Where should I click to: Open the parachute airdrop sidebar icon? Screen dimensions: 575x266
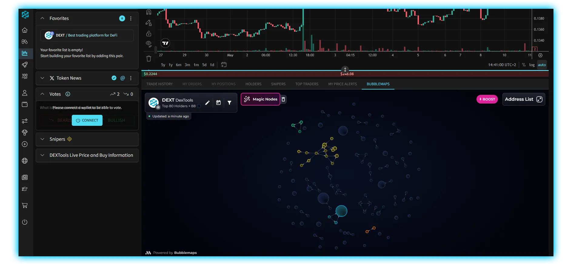[25, 133]
